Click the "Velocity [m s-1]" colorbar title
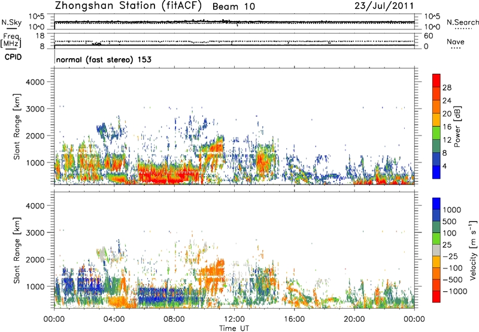This screenshot has height=332, width=479. (473, 250)
